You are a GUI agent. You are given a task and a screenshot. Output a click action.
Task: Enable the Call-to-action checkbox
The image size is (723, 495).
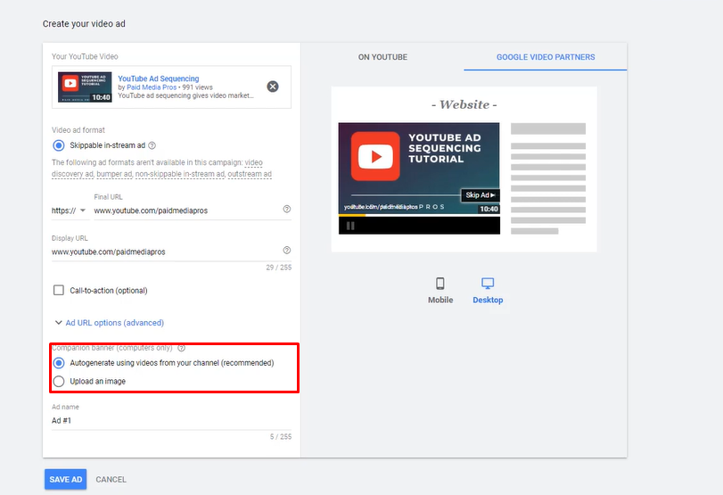[59, 290]
